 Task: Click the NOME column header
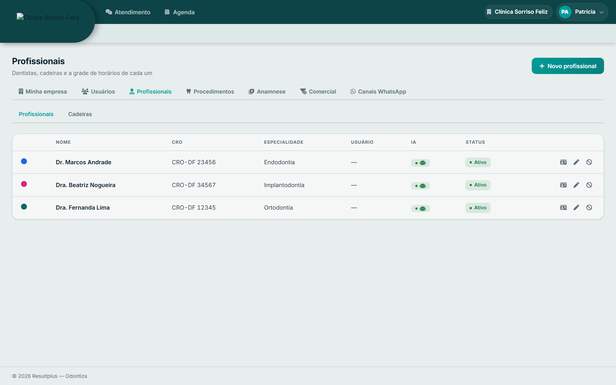tap(63, 142)
